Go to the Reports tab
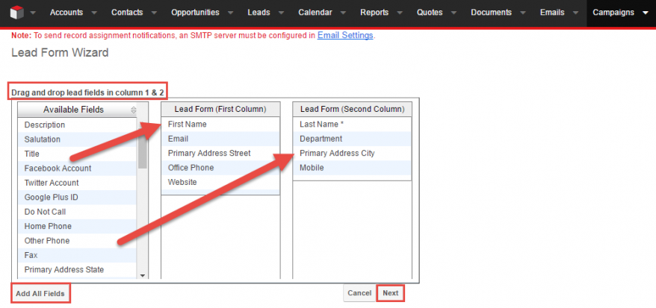Image resolution: width=656 pixels, height=308 pixels. point(374,13)
